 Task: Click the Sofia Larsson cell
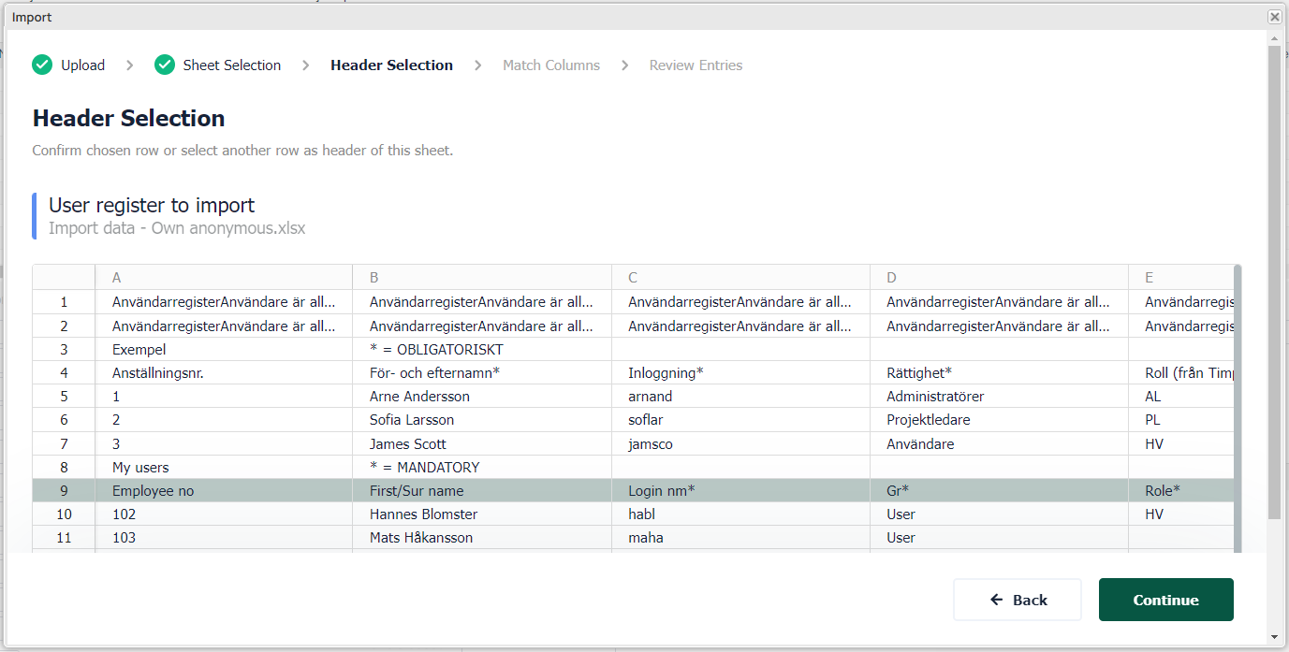pyautogui.click(x=482, y=420)
